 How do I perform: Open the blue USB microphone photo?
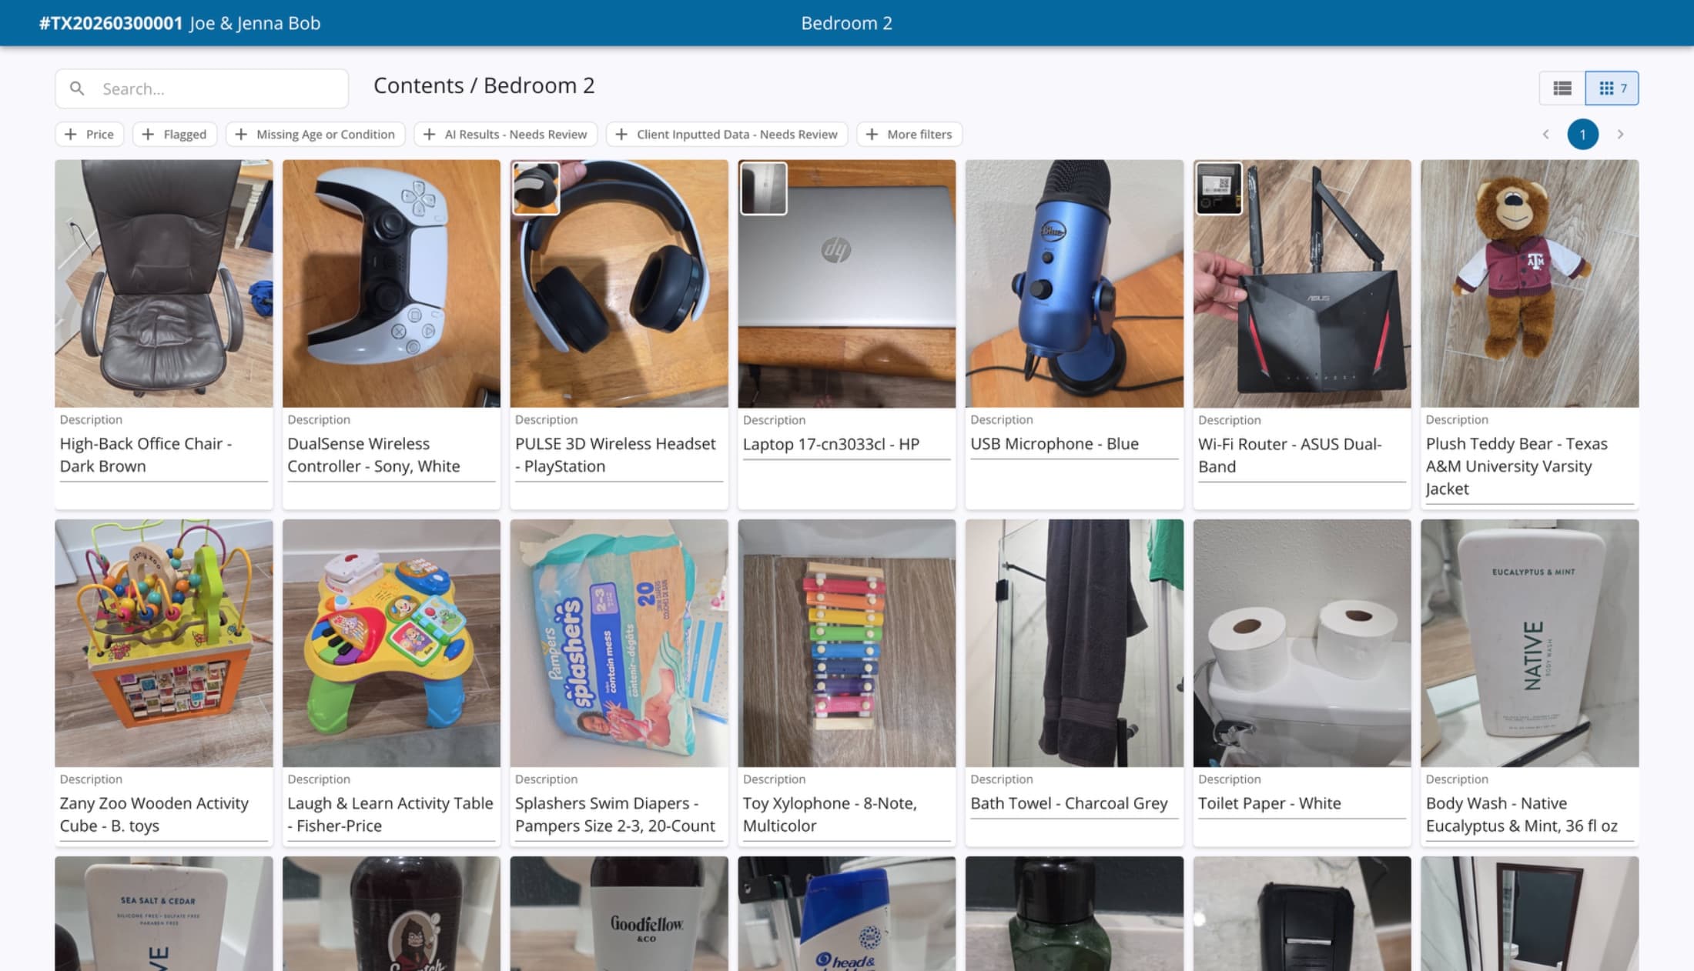(1074, 283)
